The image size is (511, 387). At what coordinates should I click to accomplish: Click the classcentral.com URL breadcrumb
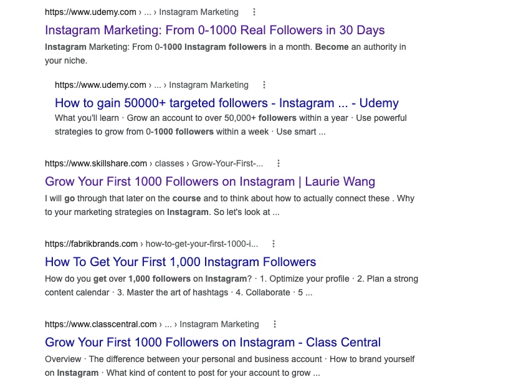100,324
